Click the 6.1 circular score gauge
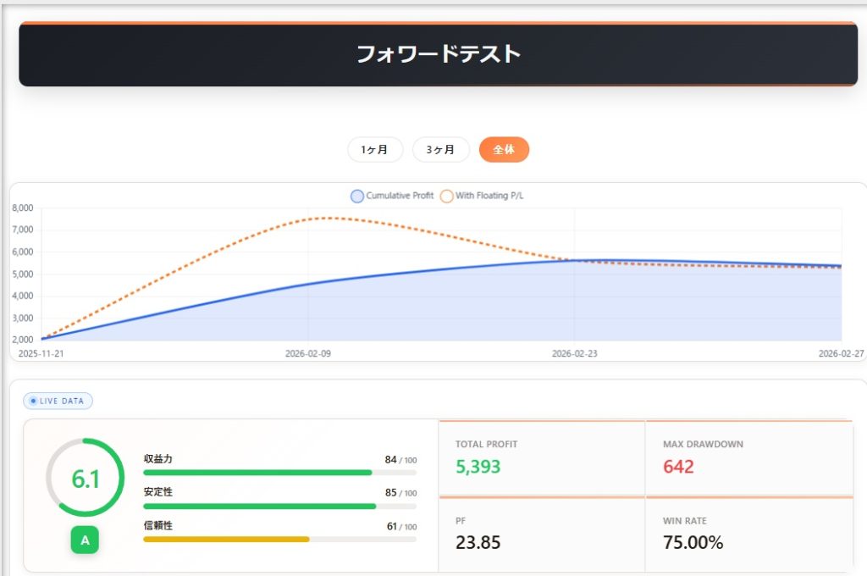Viewport: 867px width, 576px height. (85, 479)
